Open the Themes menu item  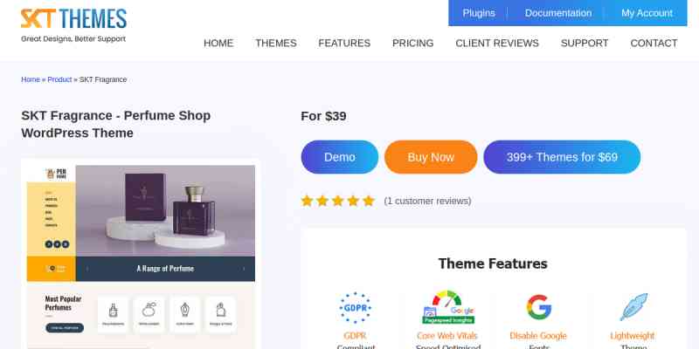pos(276,43)
